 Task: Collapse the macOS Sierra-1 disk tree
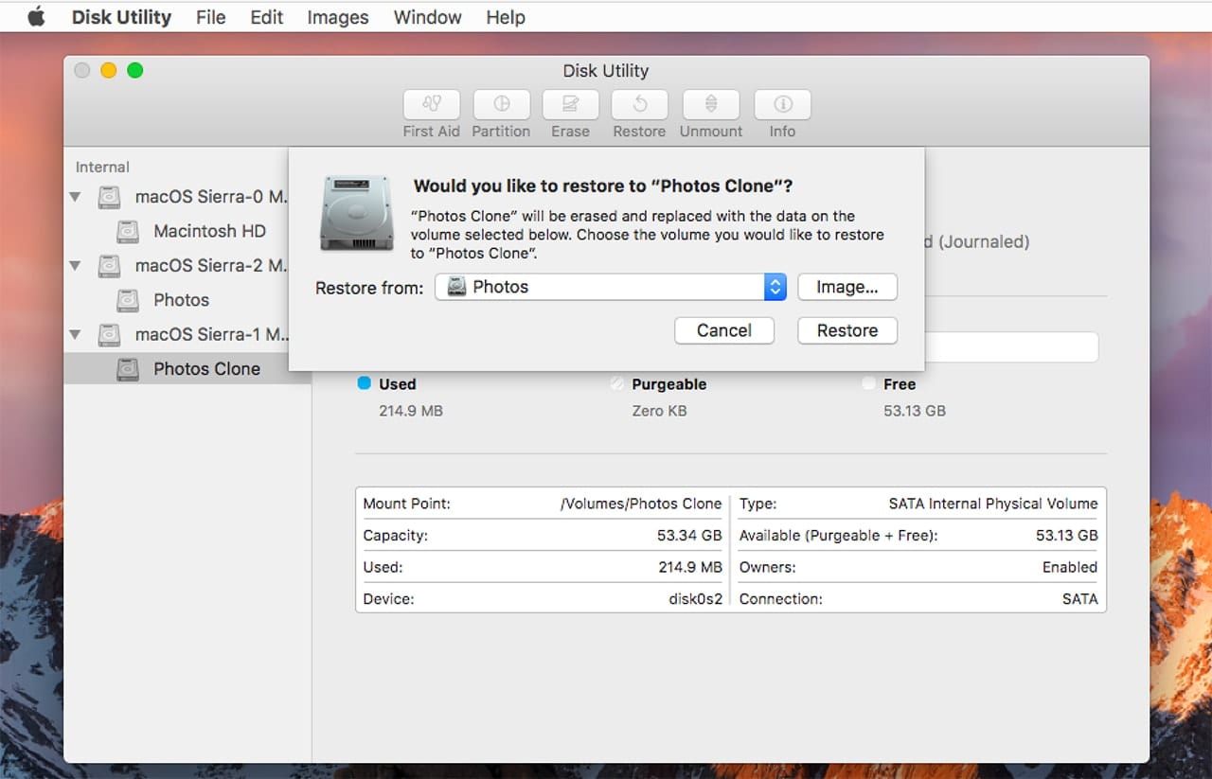[76, 335]
